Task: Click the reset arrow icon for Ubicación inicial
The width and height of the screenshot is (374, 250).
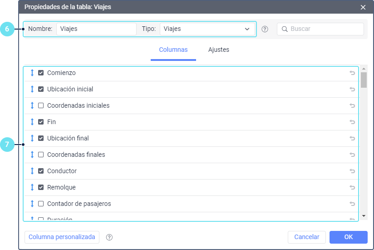Action: point(352,89)
